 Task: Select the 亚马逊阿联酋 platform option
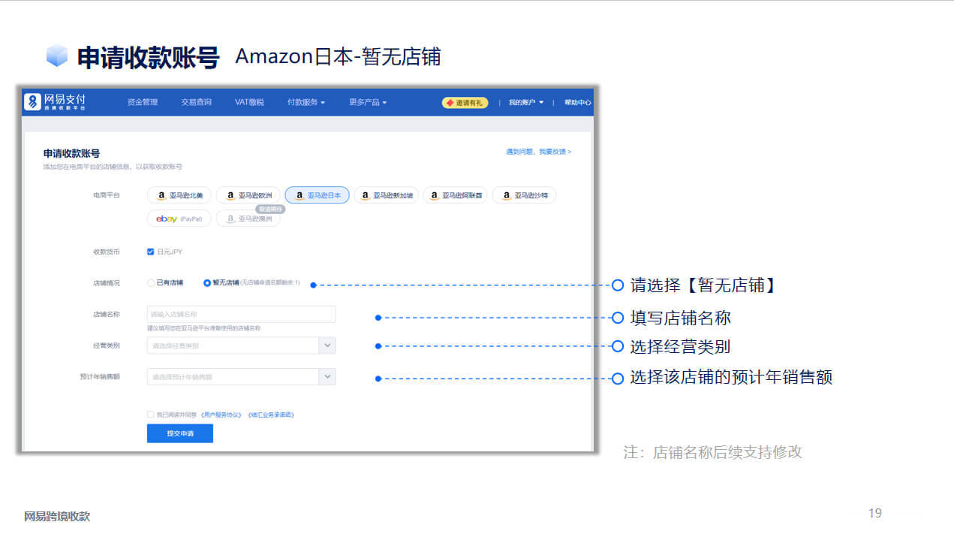[455, 195]
